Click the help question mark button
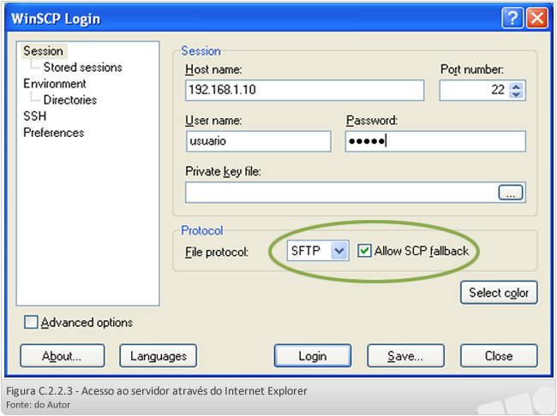This screenshot has height=416, width=557. pyautogui.click(x=512, y=18)
